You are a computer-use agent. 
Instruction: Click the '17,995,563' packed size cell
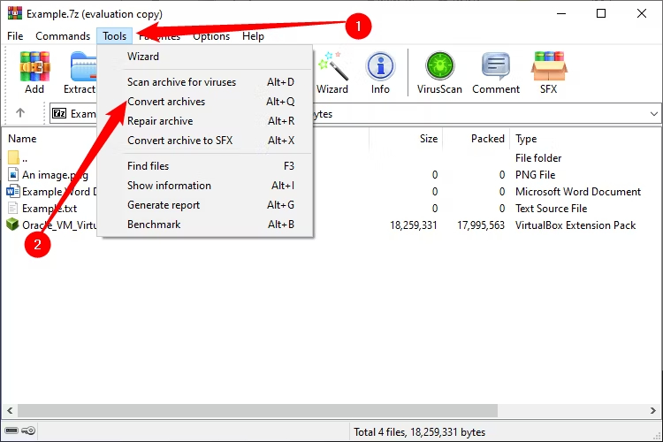click(x=481, y=225)
